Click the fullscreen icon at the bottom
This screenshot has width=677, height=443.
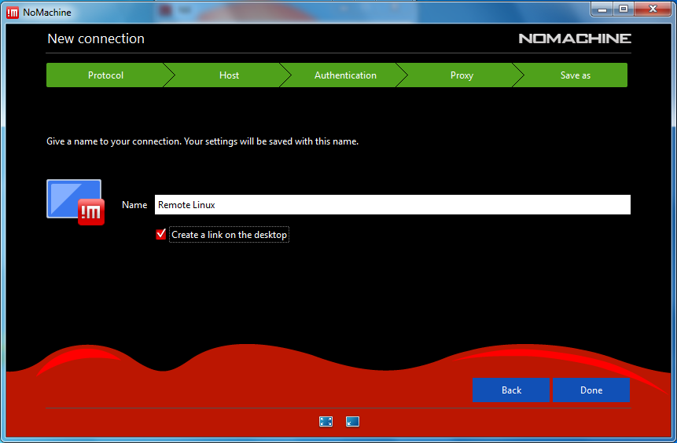(326, 422)
